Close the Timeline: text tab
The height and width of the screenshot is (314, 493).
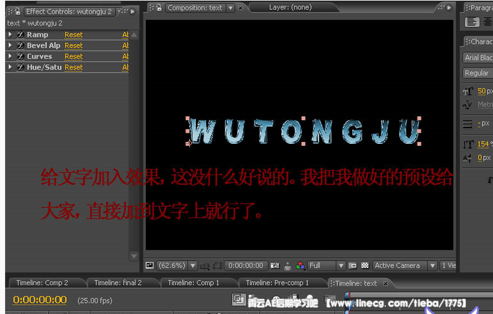[385, 284]
